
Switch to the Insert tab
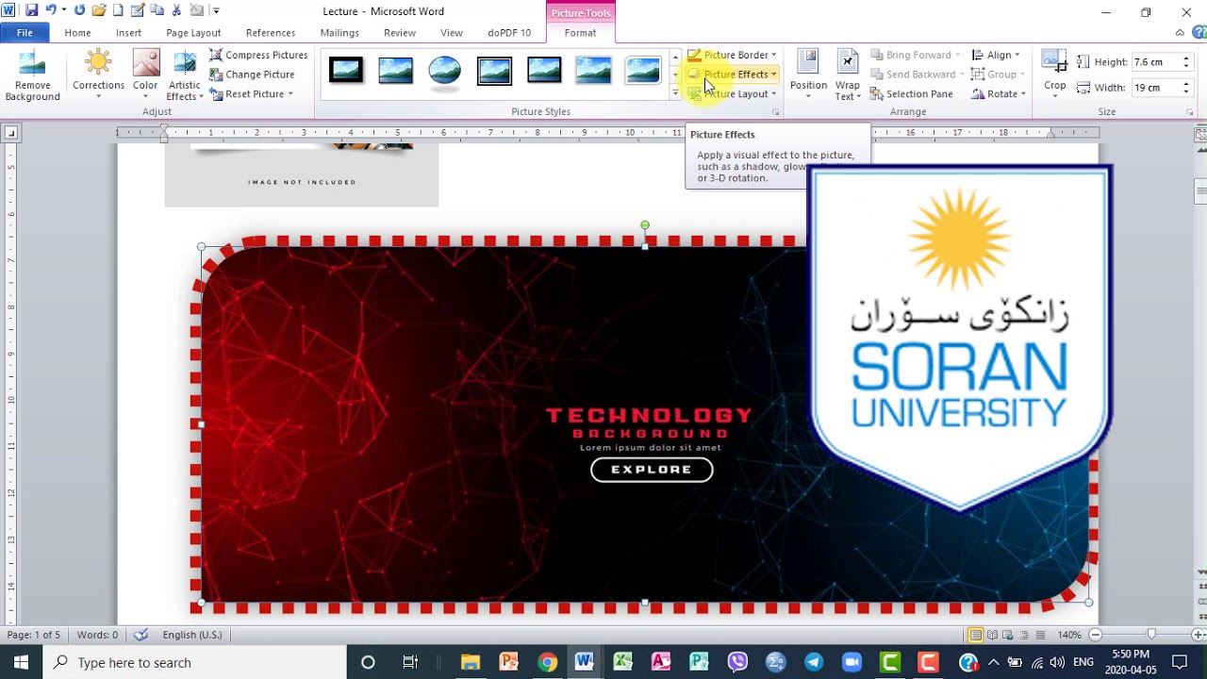pyautogui.click(x=128, y=33)
